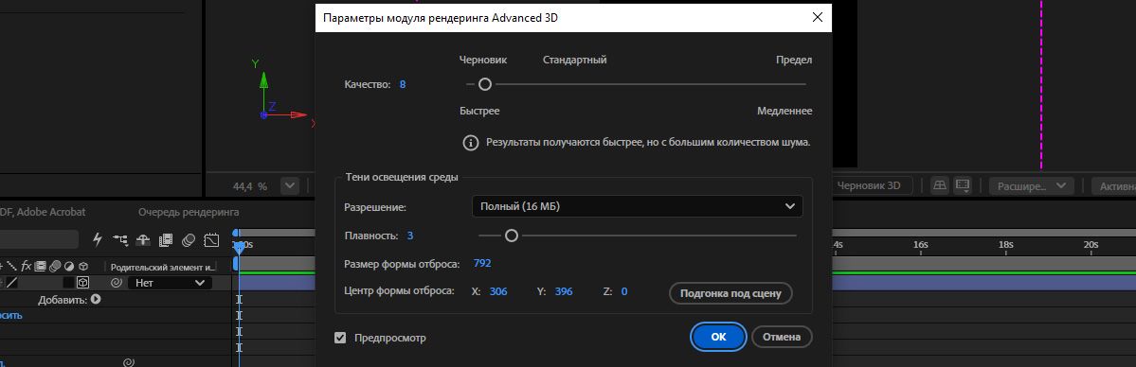Image resolution: width=1136 pixels, height=367 pixels.
Task: Close the Advanced 3D render options dialog
Action: tap(818, 17)
